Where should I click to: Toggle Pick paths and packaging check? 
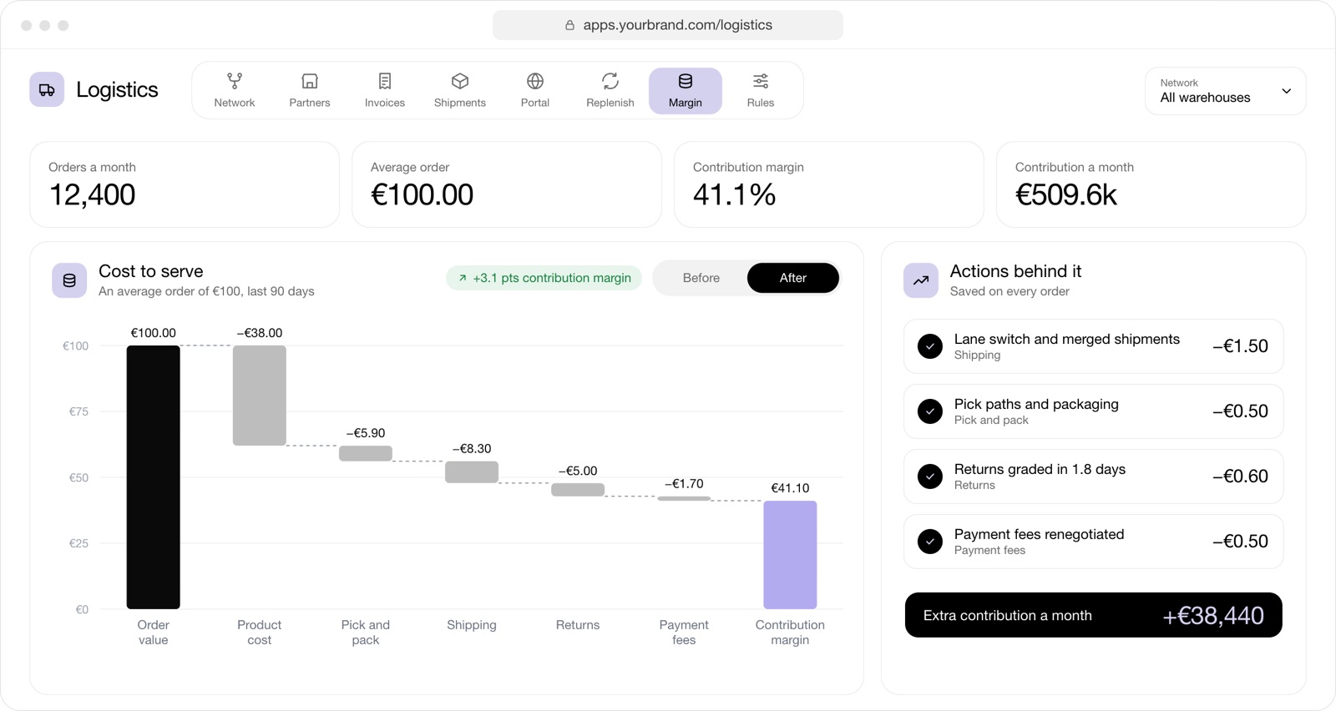930,411
